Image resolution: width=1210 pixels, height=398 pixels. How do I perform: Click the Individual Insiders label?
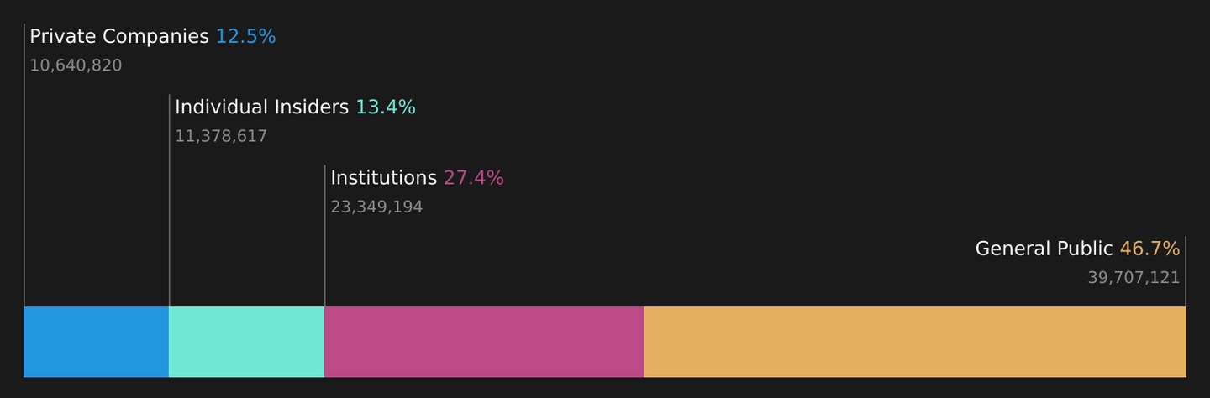pos(261,107)
